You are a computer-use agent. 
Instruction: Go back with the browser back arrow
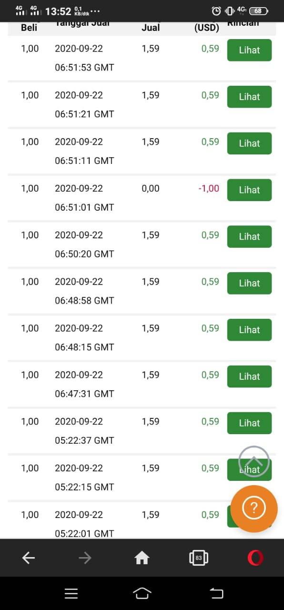[x=29, y=558]
